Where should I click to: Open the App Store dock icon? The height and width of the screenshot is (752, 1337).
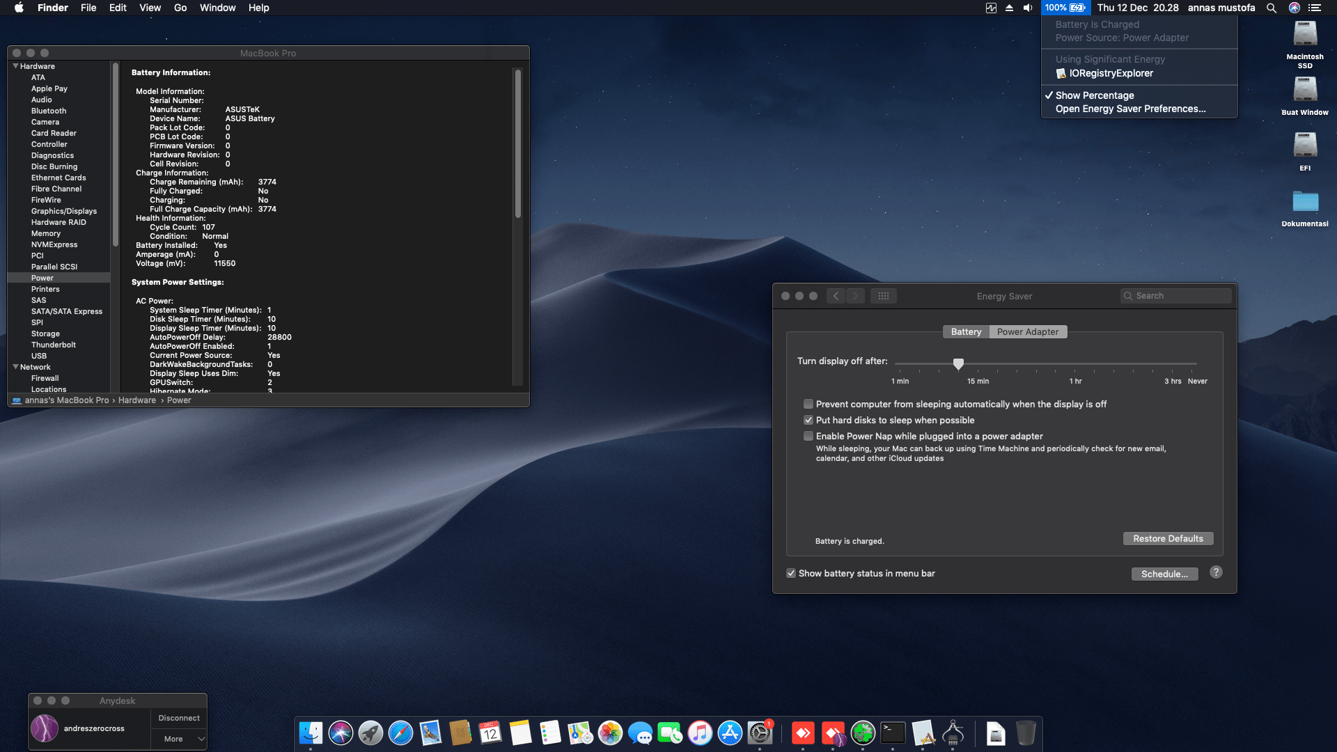(730, 733)
